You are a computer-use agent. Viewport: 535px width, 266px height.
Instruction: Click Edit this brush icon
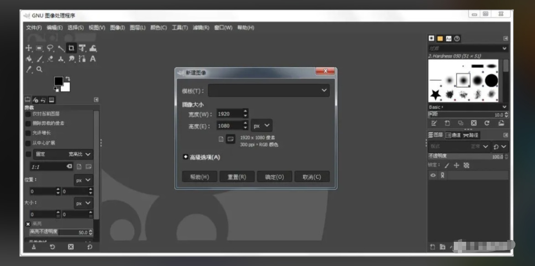(434, 123)
